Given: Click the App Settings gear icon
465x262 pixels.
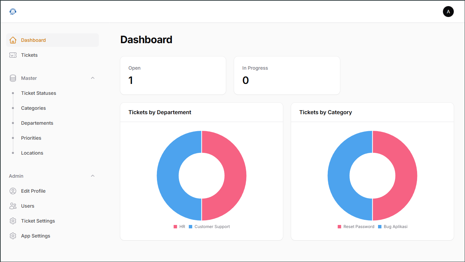Looking at the screenshot, I should tap(13, 235).
